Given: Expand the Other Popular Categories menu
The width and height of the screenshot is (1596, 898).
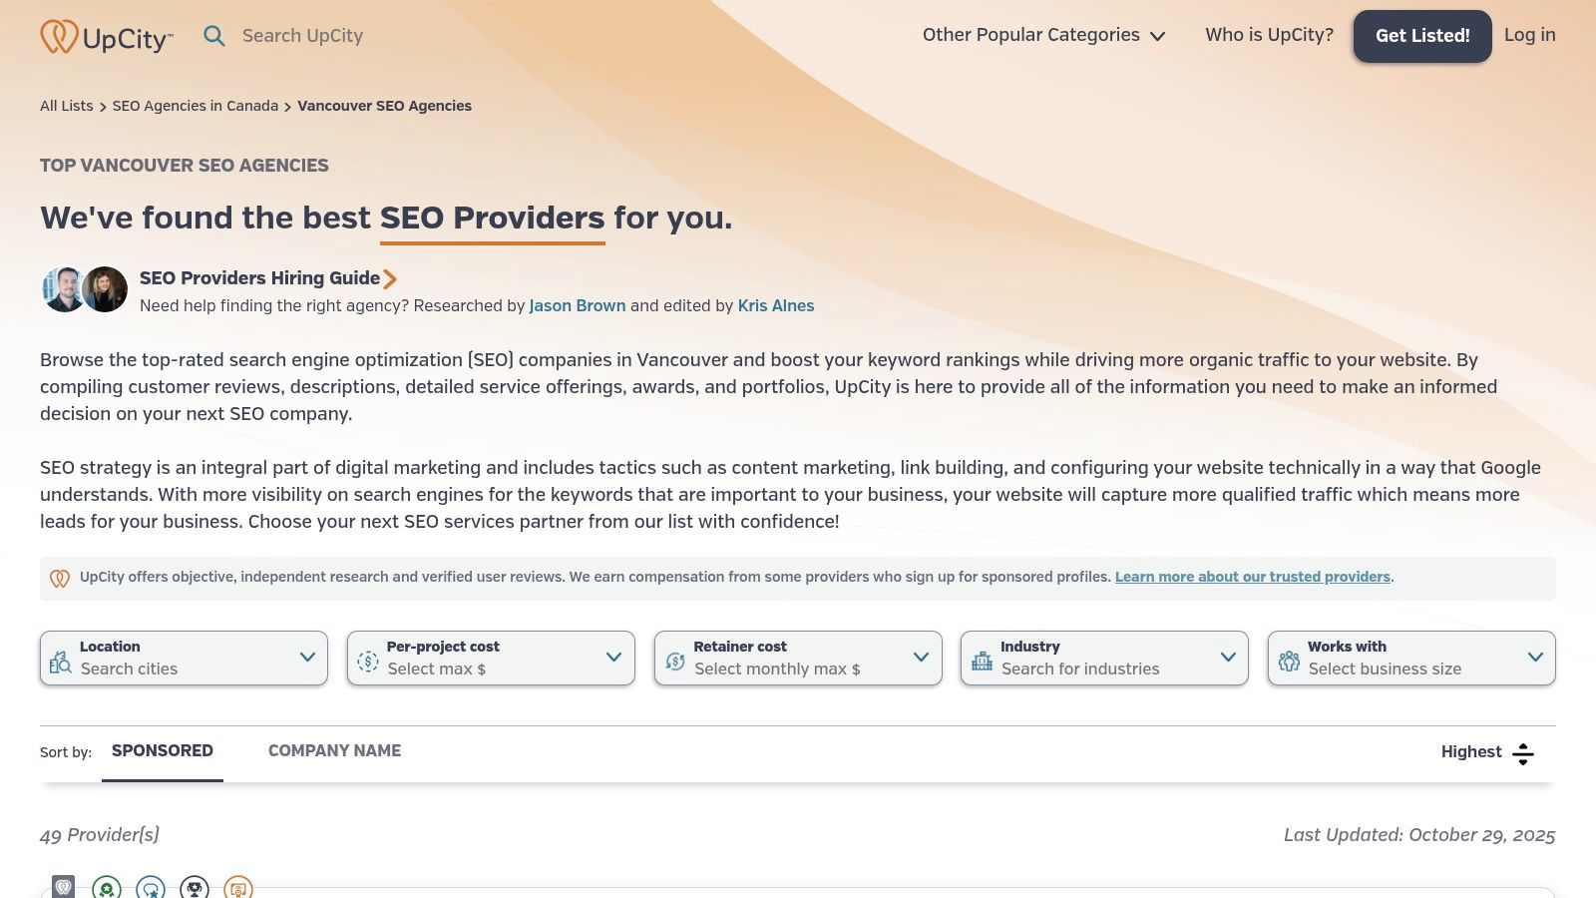Looking at the screenshot, I should 1042,35.
